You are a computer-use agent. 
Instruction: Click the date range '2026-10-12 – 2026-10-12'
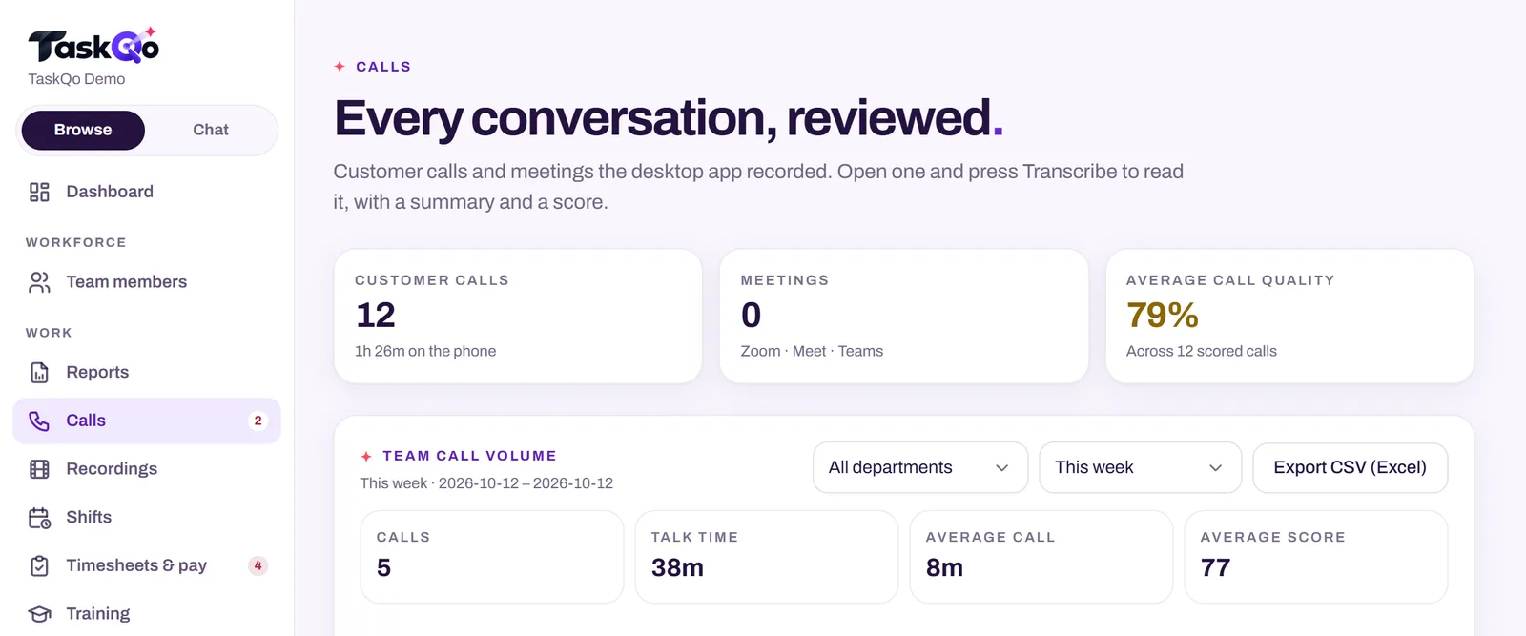[526, 483]
